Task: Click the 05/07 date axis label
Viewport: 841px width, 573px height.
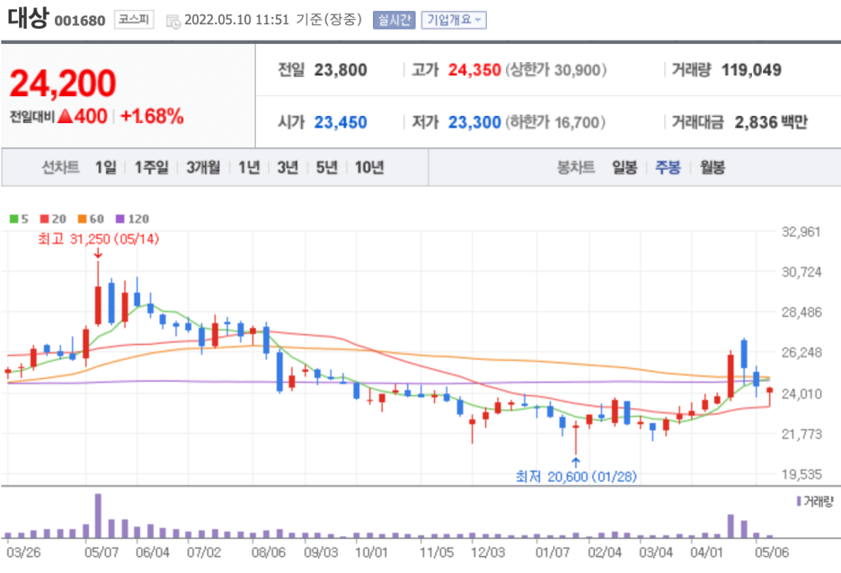Action: pyautogui.click(x=102, y=552)
